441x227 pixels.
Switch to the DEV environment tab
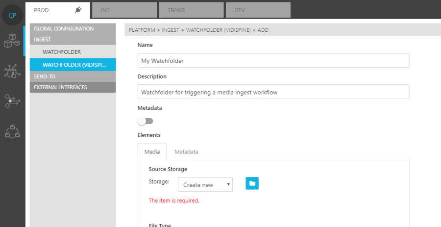(258, 10)
